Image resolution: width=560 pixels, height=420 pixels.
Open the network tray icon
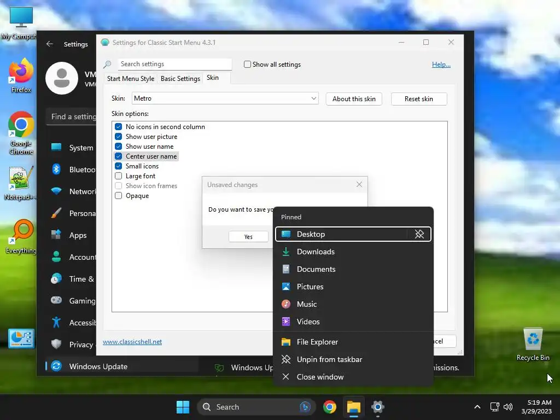pyautogui.click(x=494, y=407)
